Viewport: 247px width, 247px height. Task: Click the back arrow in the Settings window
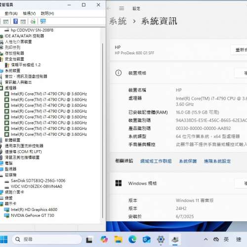pyautogui.click(x=109, y=8)
